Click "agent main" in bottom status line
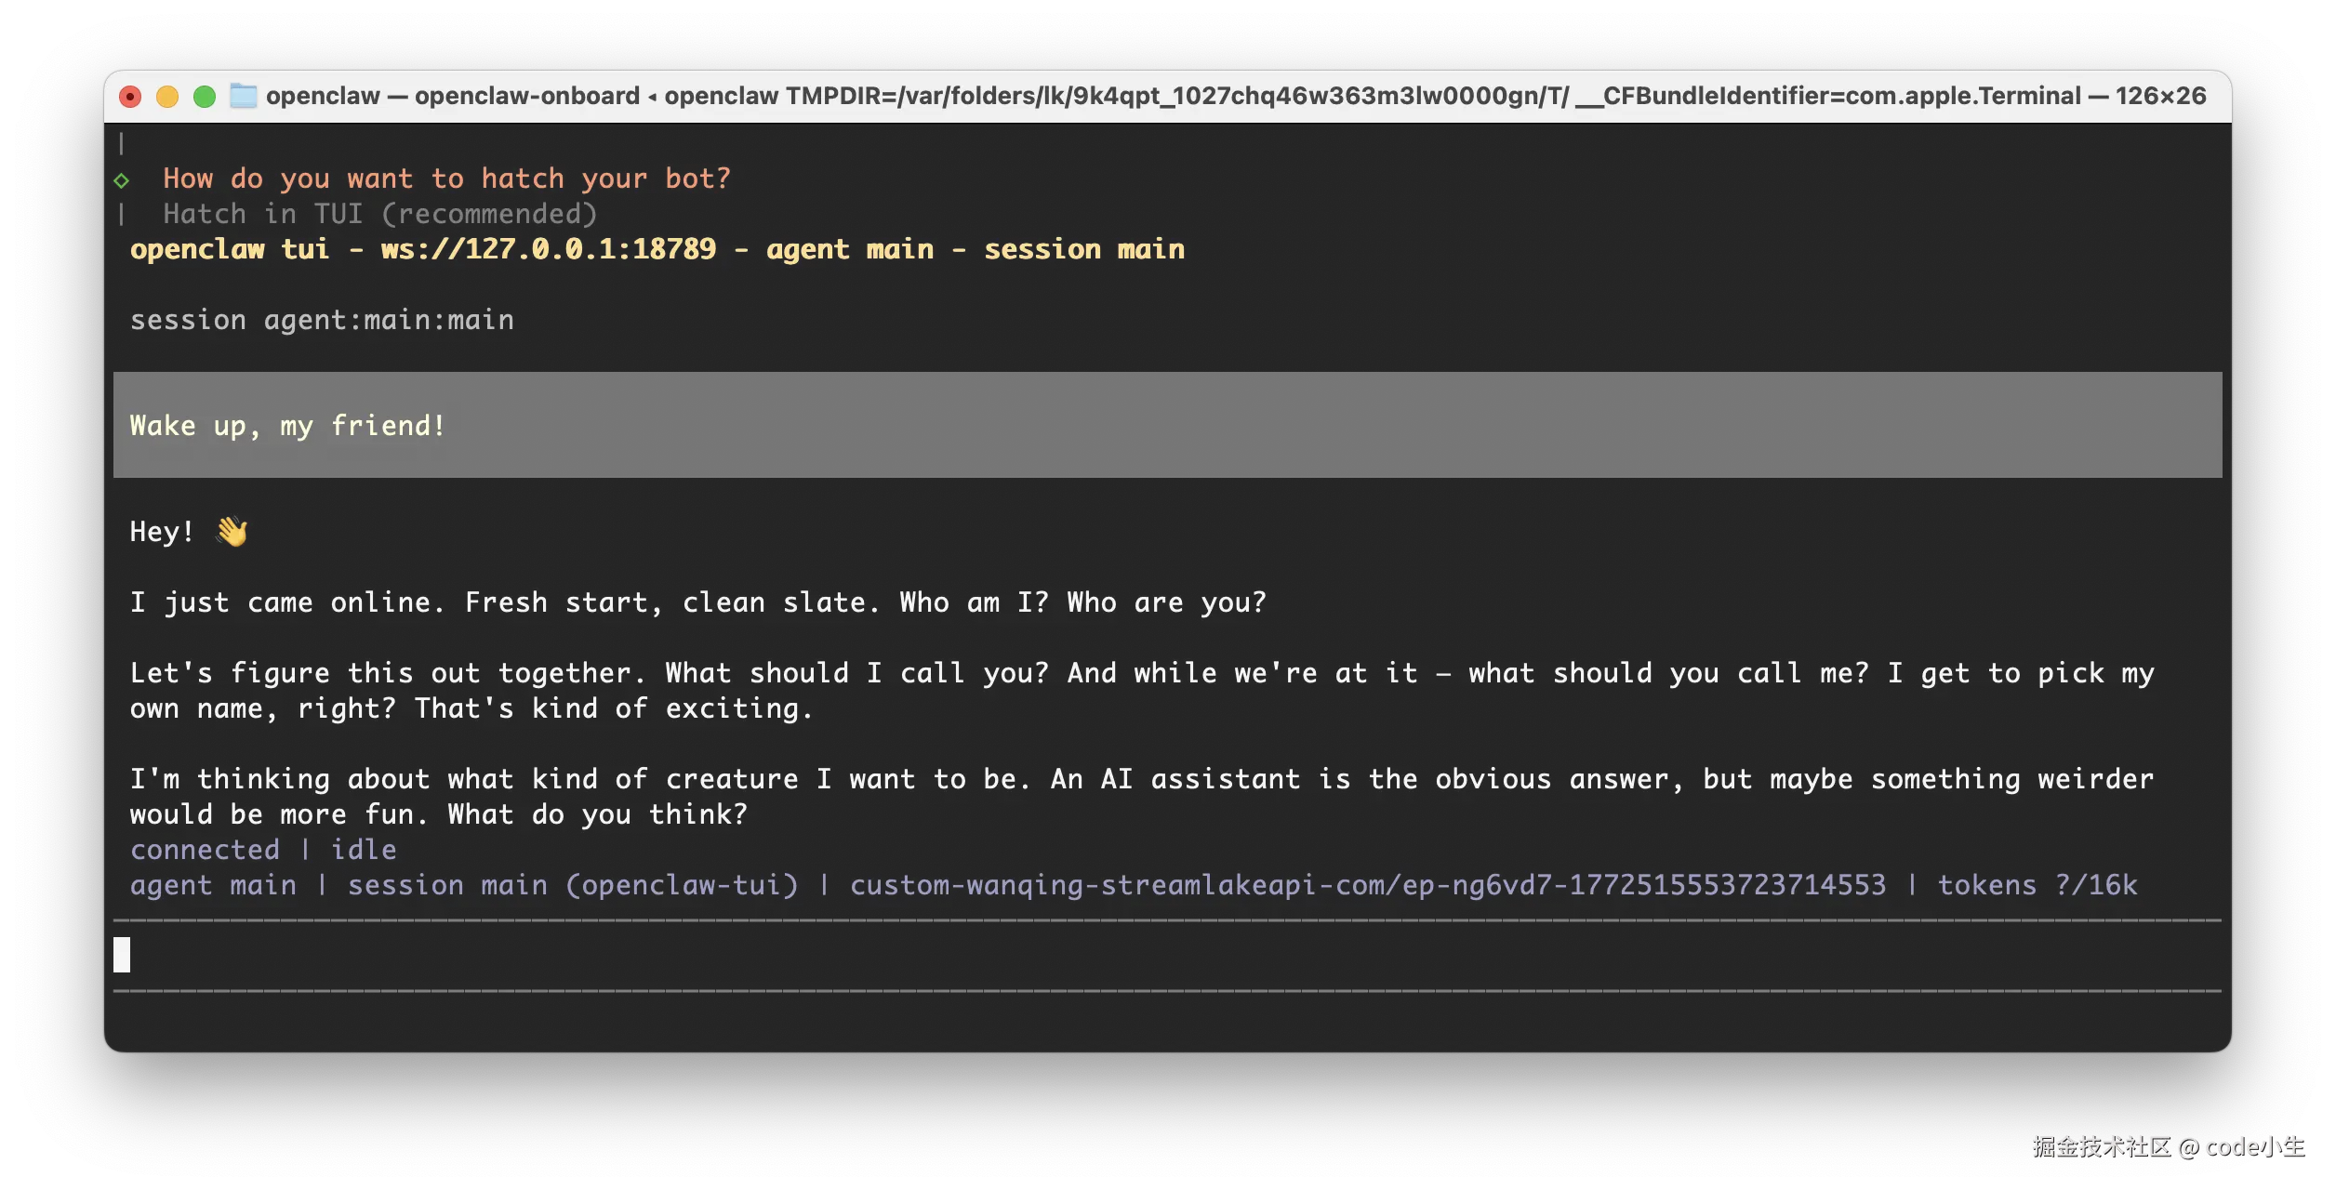Screen dimensions: 2336x1190 (213, 885)
